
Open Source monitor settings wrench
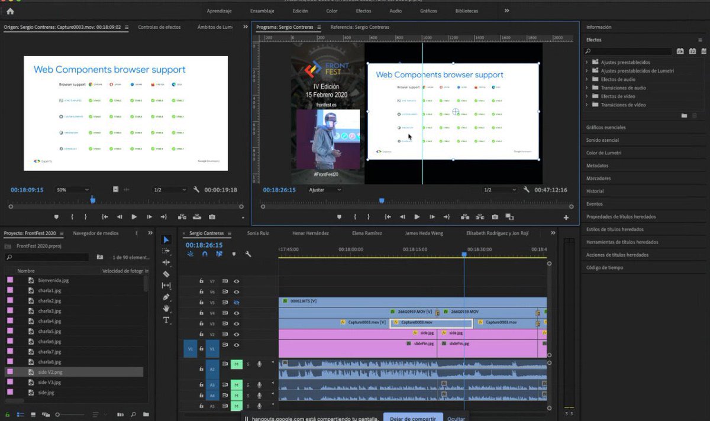pos(196,190)
